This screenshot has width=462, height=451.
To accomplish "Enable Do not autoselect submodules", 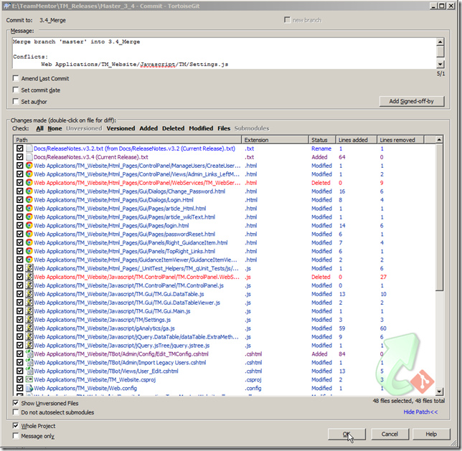I will [x=16, y=412].
